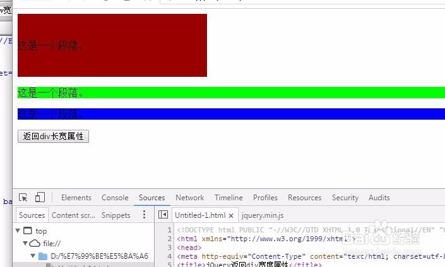Switch to the Console tab
The width and height of the screenshot is (445, 267).
pyautogui.click(x=115, y=198)
